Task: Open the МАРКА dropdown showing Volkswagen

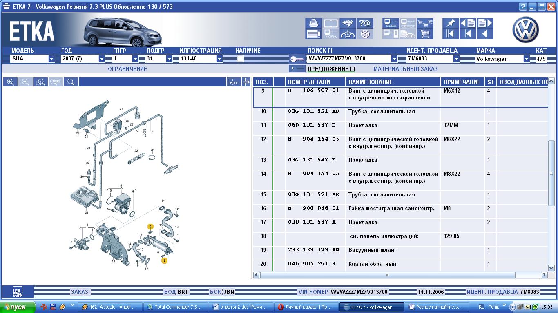Action: click(527, 59)
